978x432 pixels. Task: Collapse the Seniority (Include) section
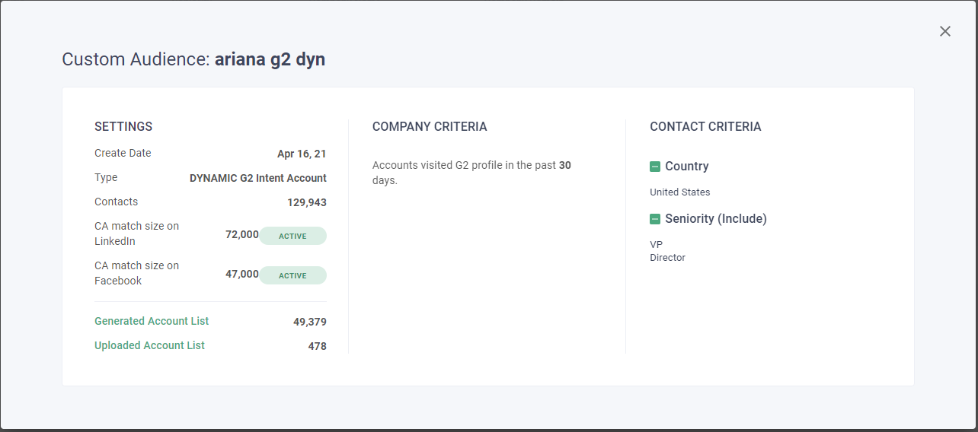click(655, 219)
